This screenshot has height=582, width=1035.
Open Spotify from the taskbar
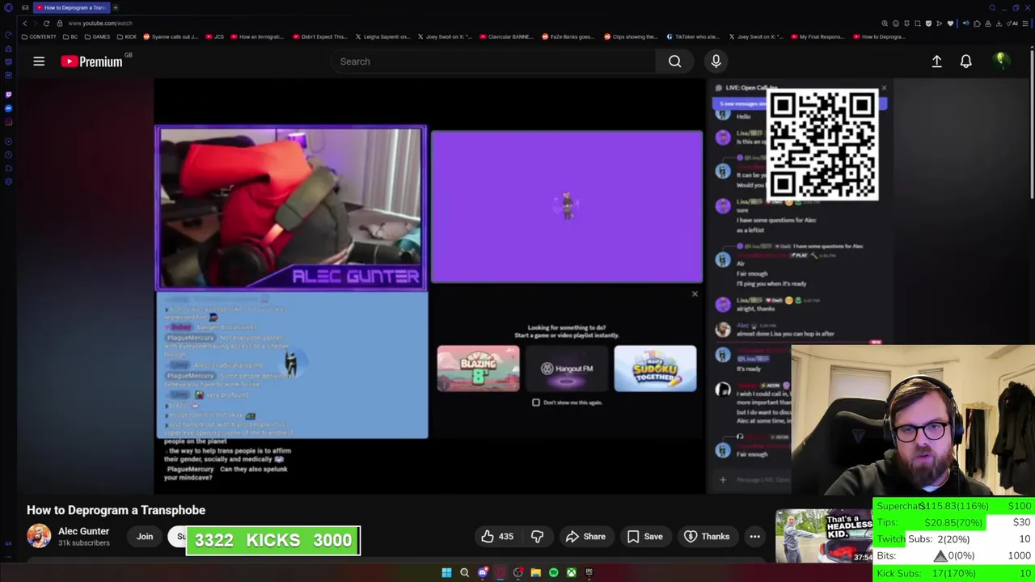(x=553, y=572)
